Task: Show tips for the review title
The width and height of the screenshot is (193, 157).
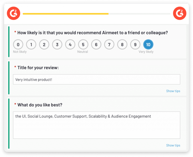Action: point(173,91)
